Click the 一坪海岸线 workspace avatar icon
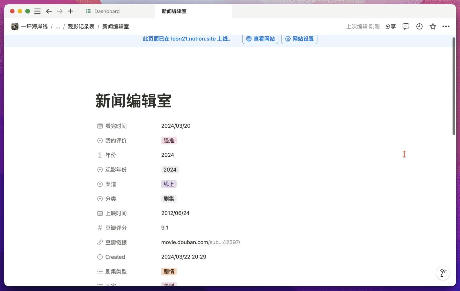Viewport: 460px width, 291px height. point(15,26)
